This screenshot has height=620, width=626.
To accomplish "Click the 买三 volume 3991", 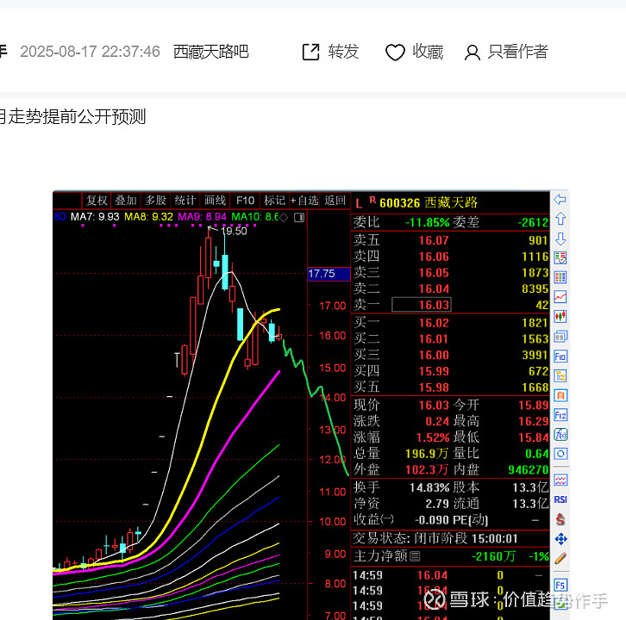I will coord(535,356).
